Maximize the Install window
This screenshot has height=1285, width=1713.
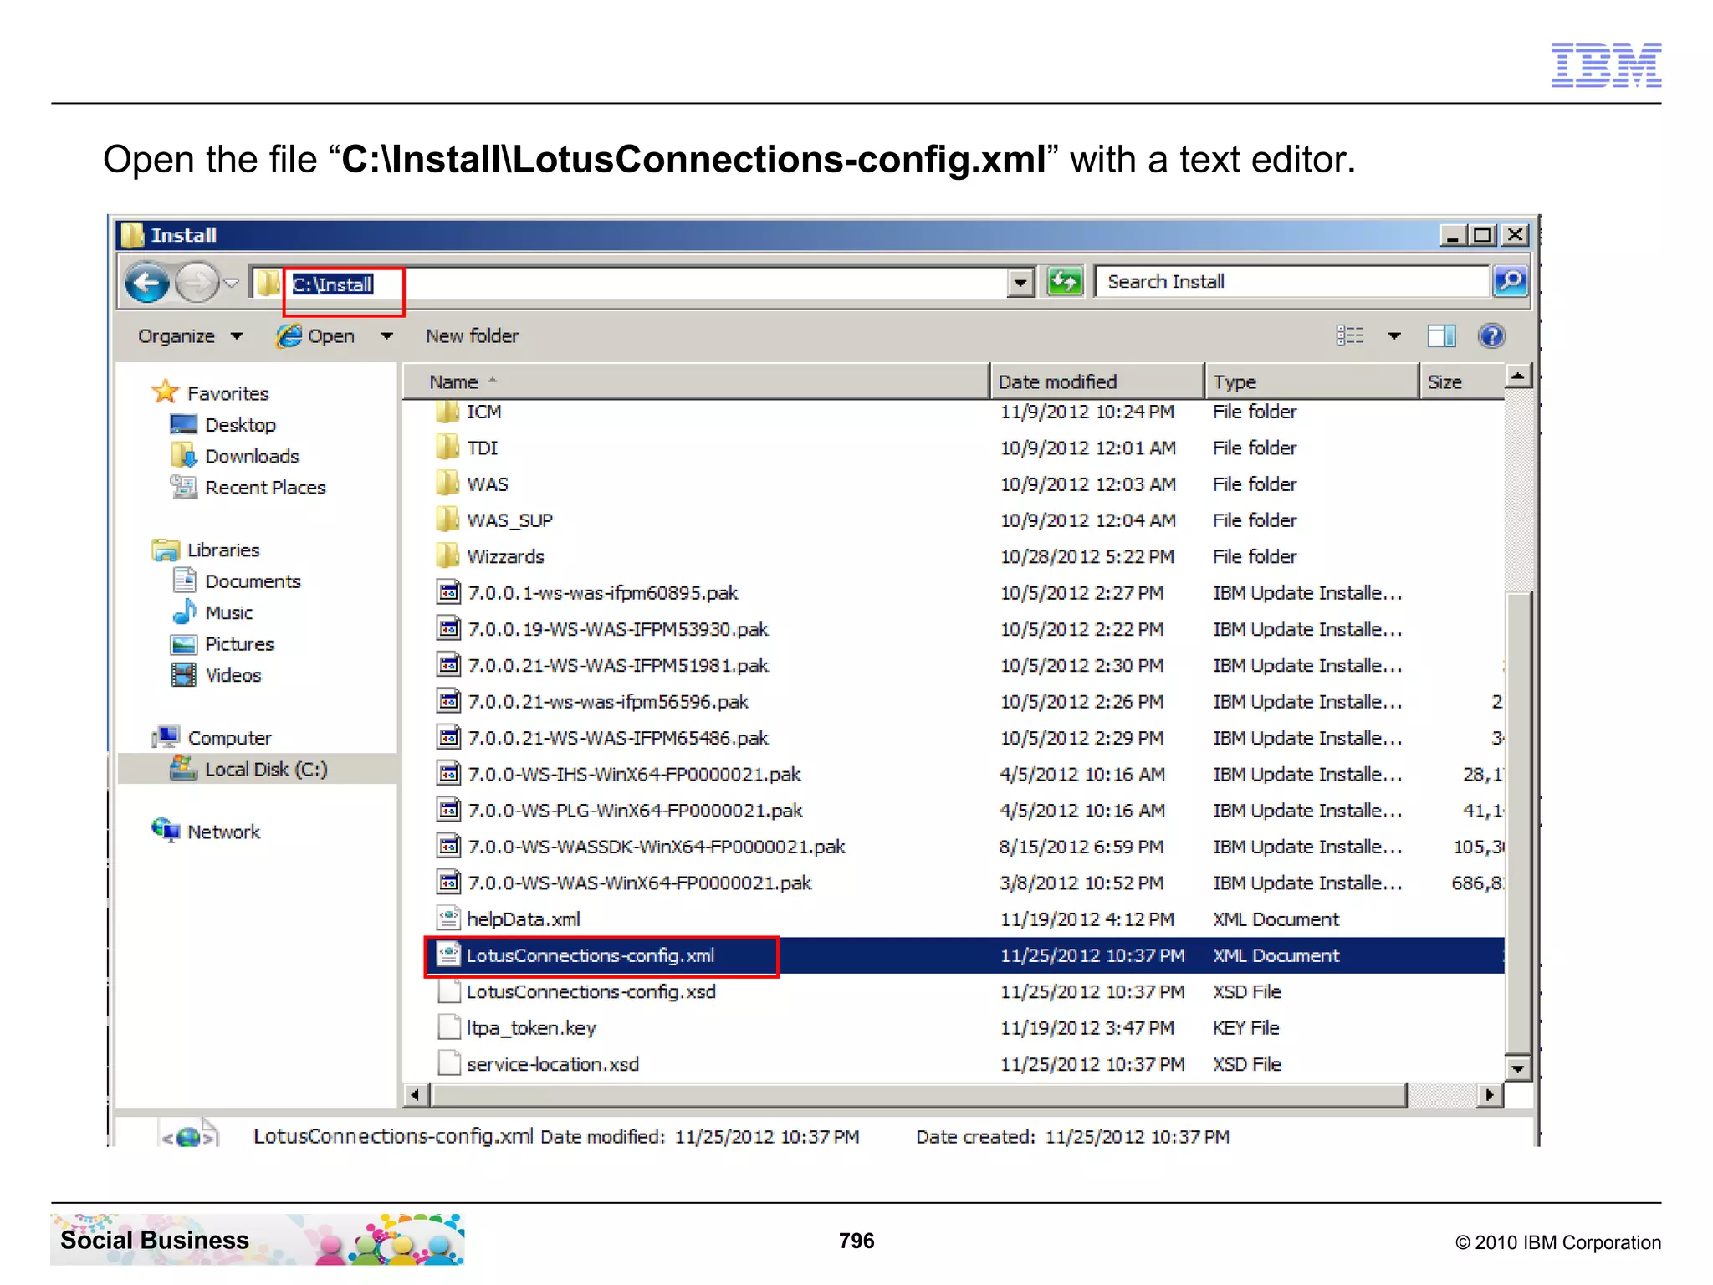[x=1483, y=236]
